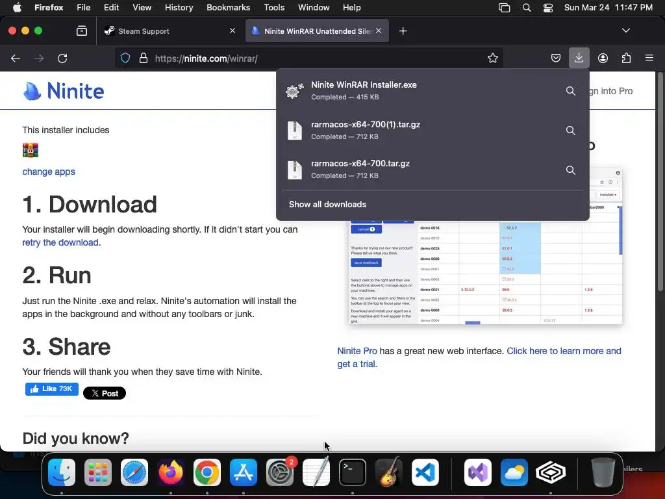This screenshot has height=499, width=665.
Task: Open the Firefox account menu
Action: point(603,58)
